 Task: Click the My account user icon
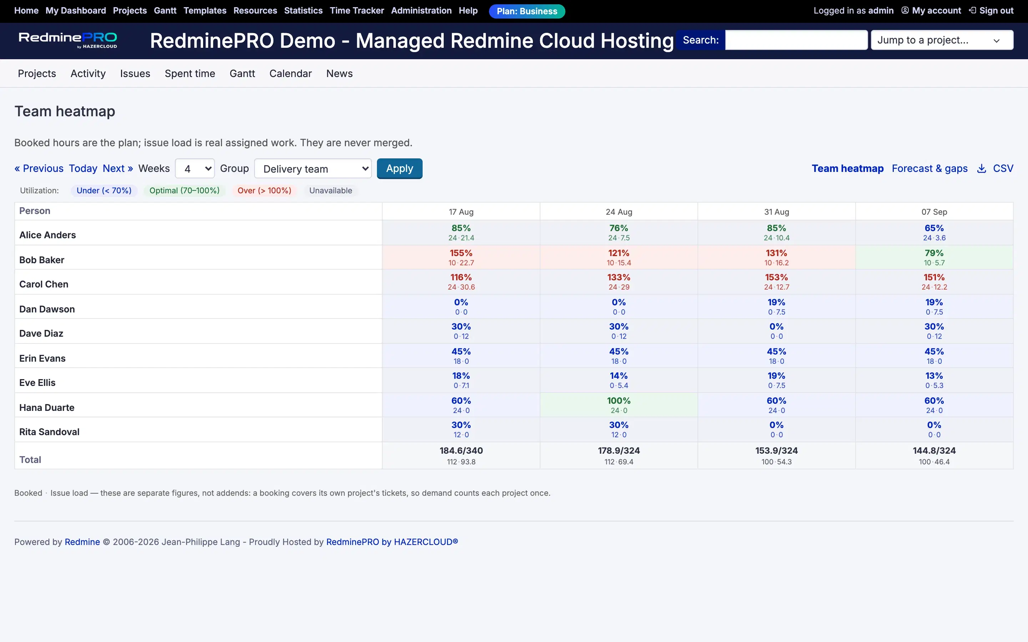click(905, 11)
